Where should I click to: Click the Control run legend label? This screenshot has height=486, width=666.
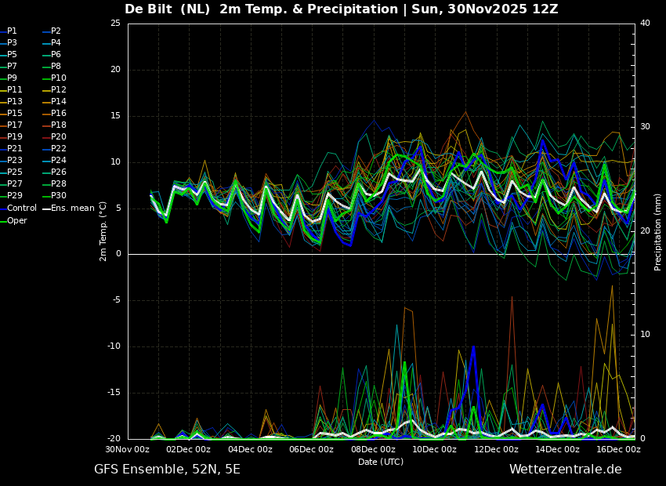pyautogui.click(x=22, y=209)
